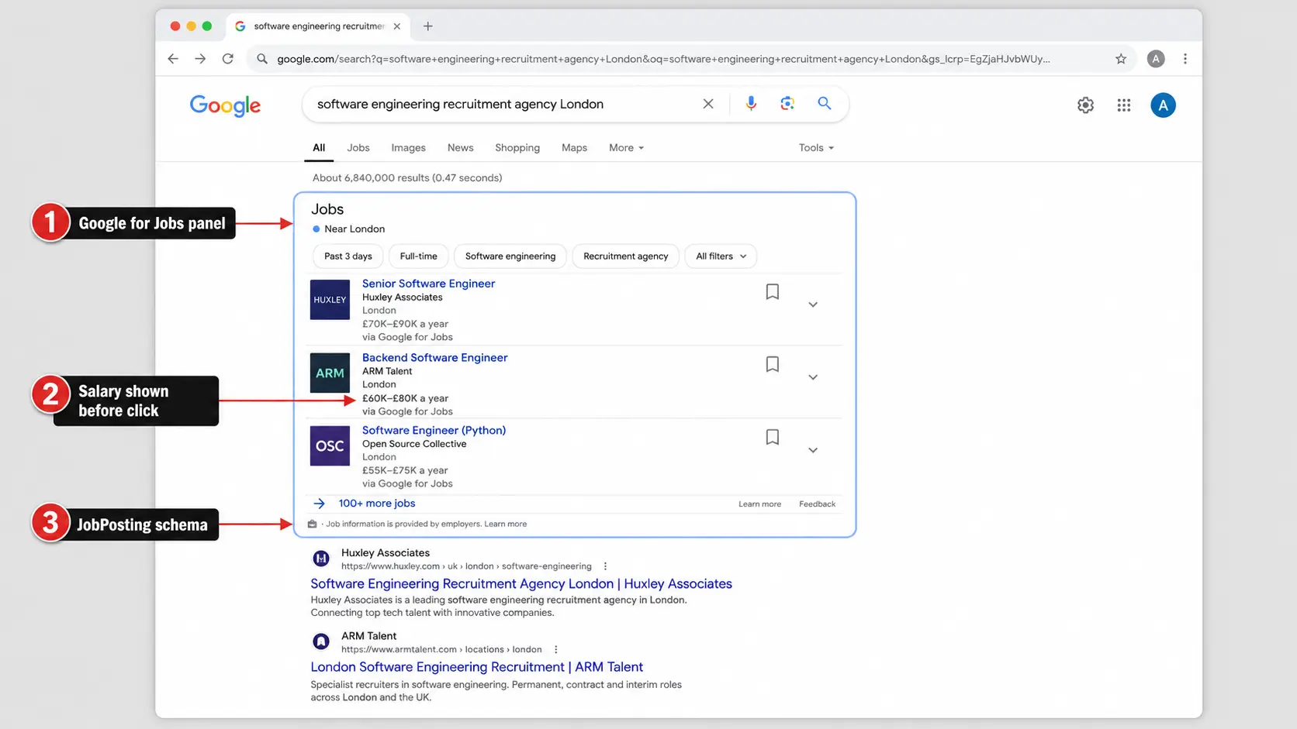The width and height of the screenshot is (1297, 729).
Task: Bookmark this page with star icon
Action: (x=1121, y=59)
